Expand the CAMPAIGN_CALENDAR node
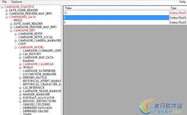 click(x=20, y=65)
